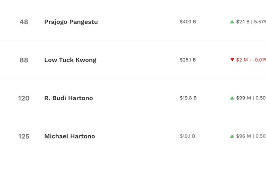Click the Michael Hartono name
The width and height of the screenshot is (266, 177).
click(x=70, y=136)
